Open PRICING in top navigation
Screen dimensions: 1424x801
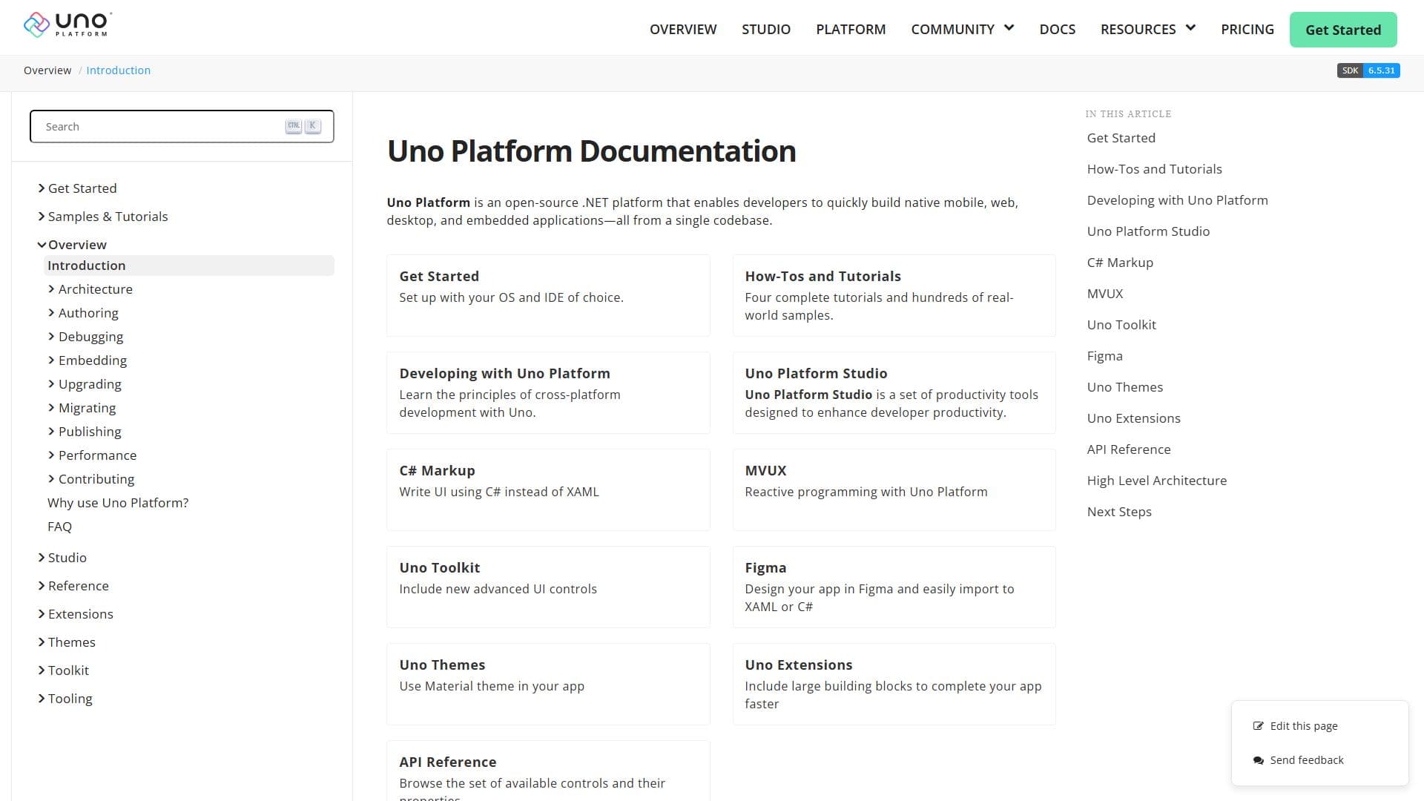point(1247,29)
